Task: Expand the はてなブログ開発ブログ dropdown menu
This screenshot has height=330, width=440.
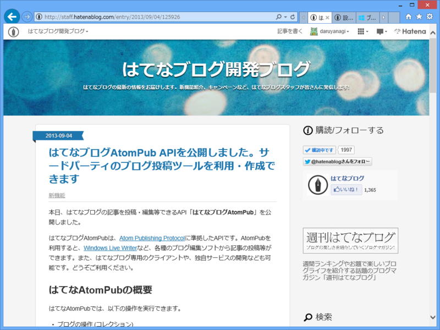Action: click(58, 31)
